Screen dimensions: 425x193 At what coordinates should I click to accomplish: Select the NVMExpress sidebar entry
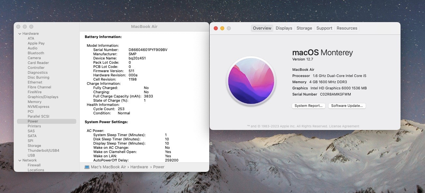coord(38,107)
